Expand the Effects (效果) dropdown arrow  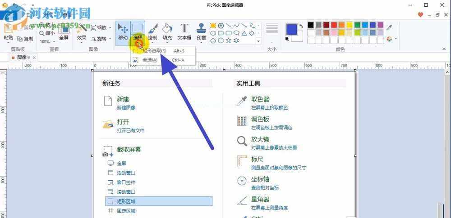pyautogui.click(x=82, y=43)
